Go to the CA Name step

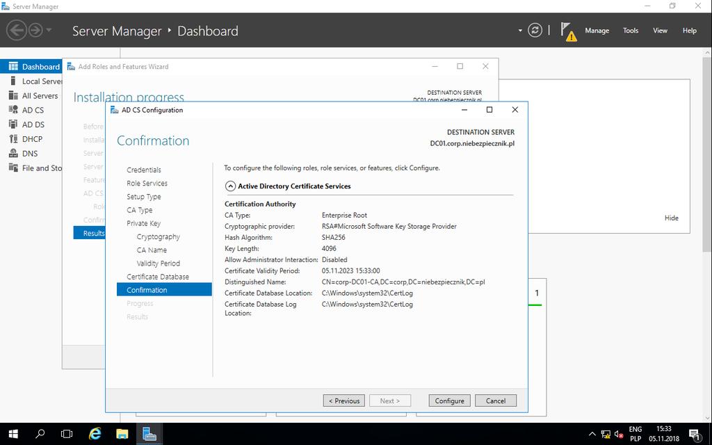click(152, 250)
